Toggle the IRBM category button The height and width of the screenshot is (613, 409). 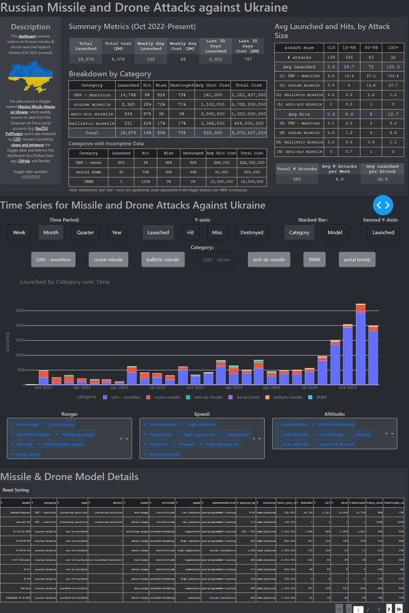314,259
